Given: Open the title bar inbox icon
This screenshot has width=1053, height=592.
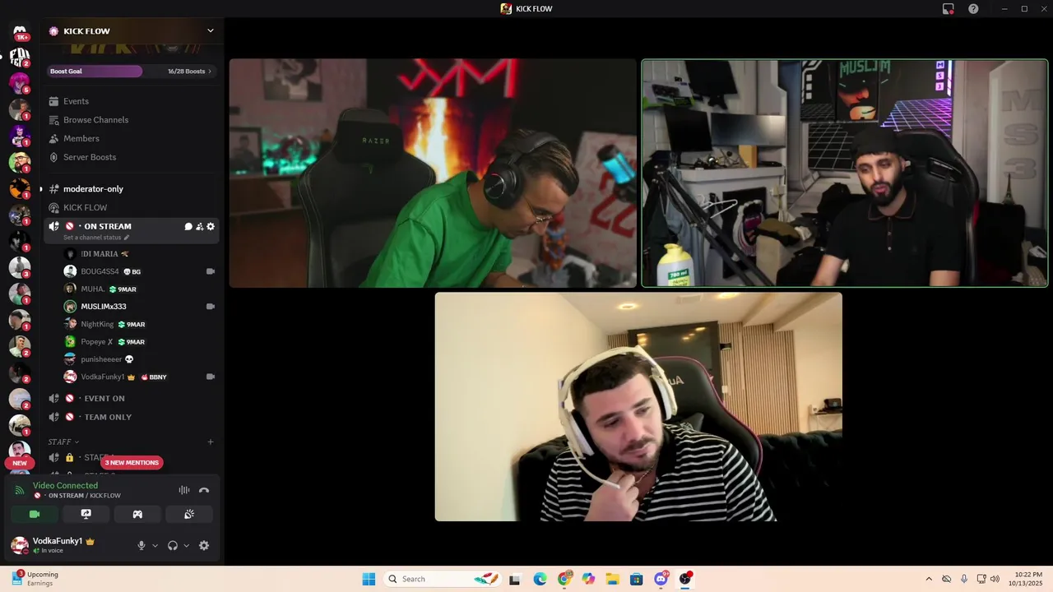Looking at the screenshot, I should click(949, 9).
